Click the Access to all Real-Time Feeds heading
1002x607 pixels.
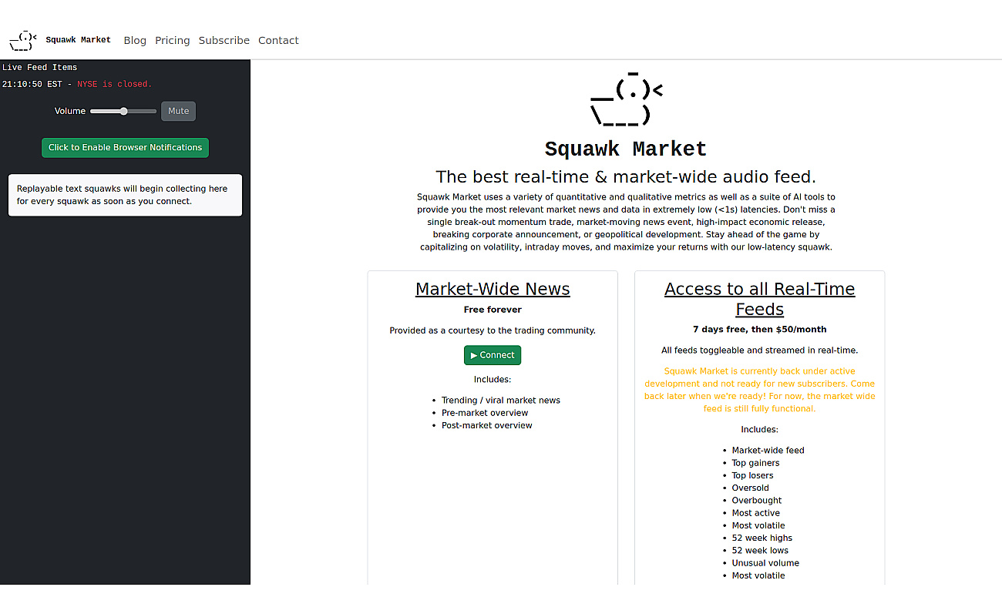pos(760,299)
